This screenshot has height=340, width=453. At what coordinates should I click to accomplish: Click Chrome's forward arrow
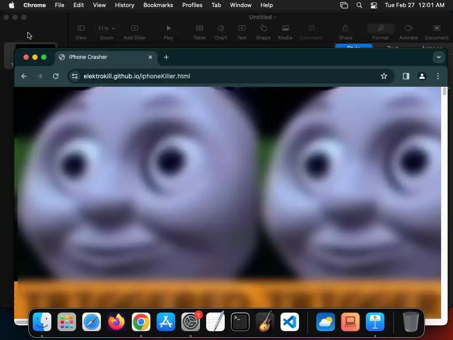click(x=39, y=76)
